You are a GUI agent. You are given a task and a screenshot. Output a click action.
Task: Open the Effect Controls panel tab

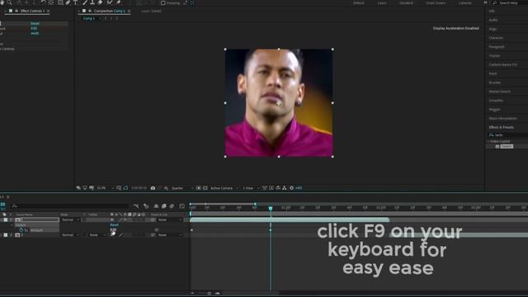32,11
